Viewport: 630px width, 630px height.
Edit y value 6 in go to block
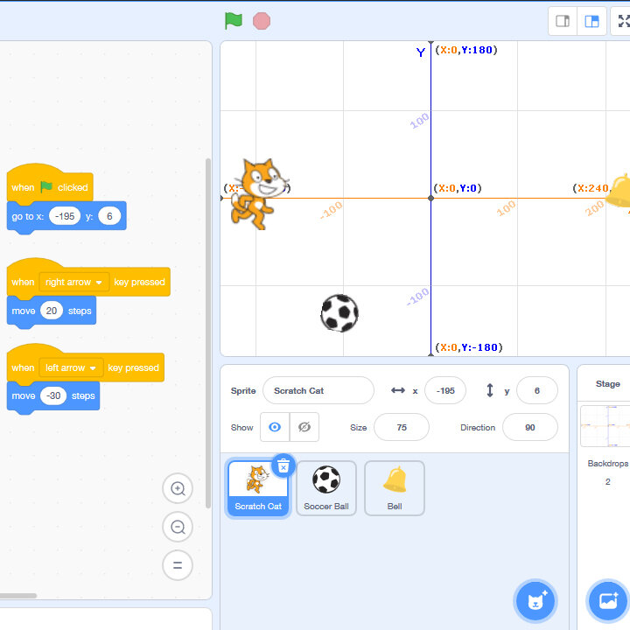click(x=109, y=216)
